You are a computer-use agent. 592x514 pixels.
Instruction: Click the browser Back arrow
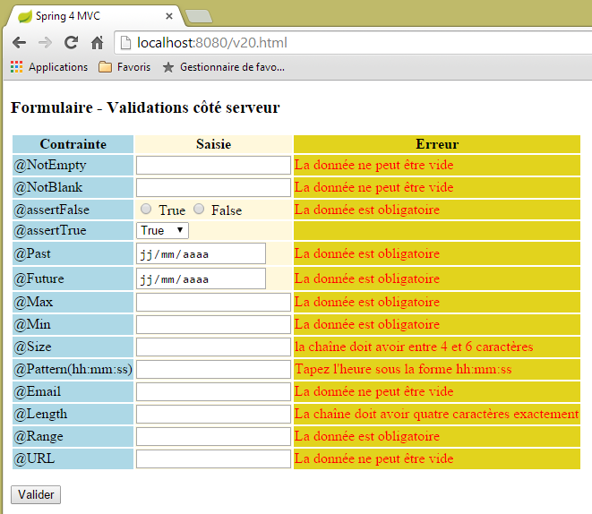click(19, 43)
